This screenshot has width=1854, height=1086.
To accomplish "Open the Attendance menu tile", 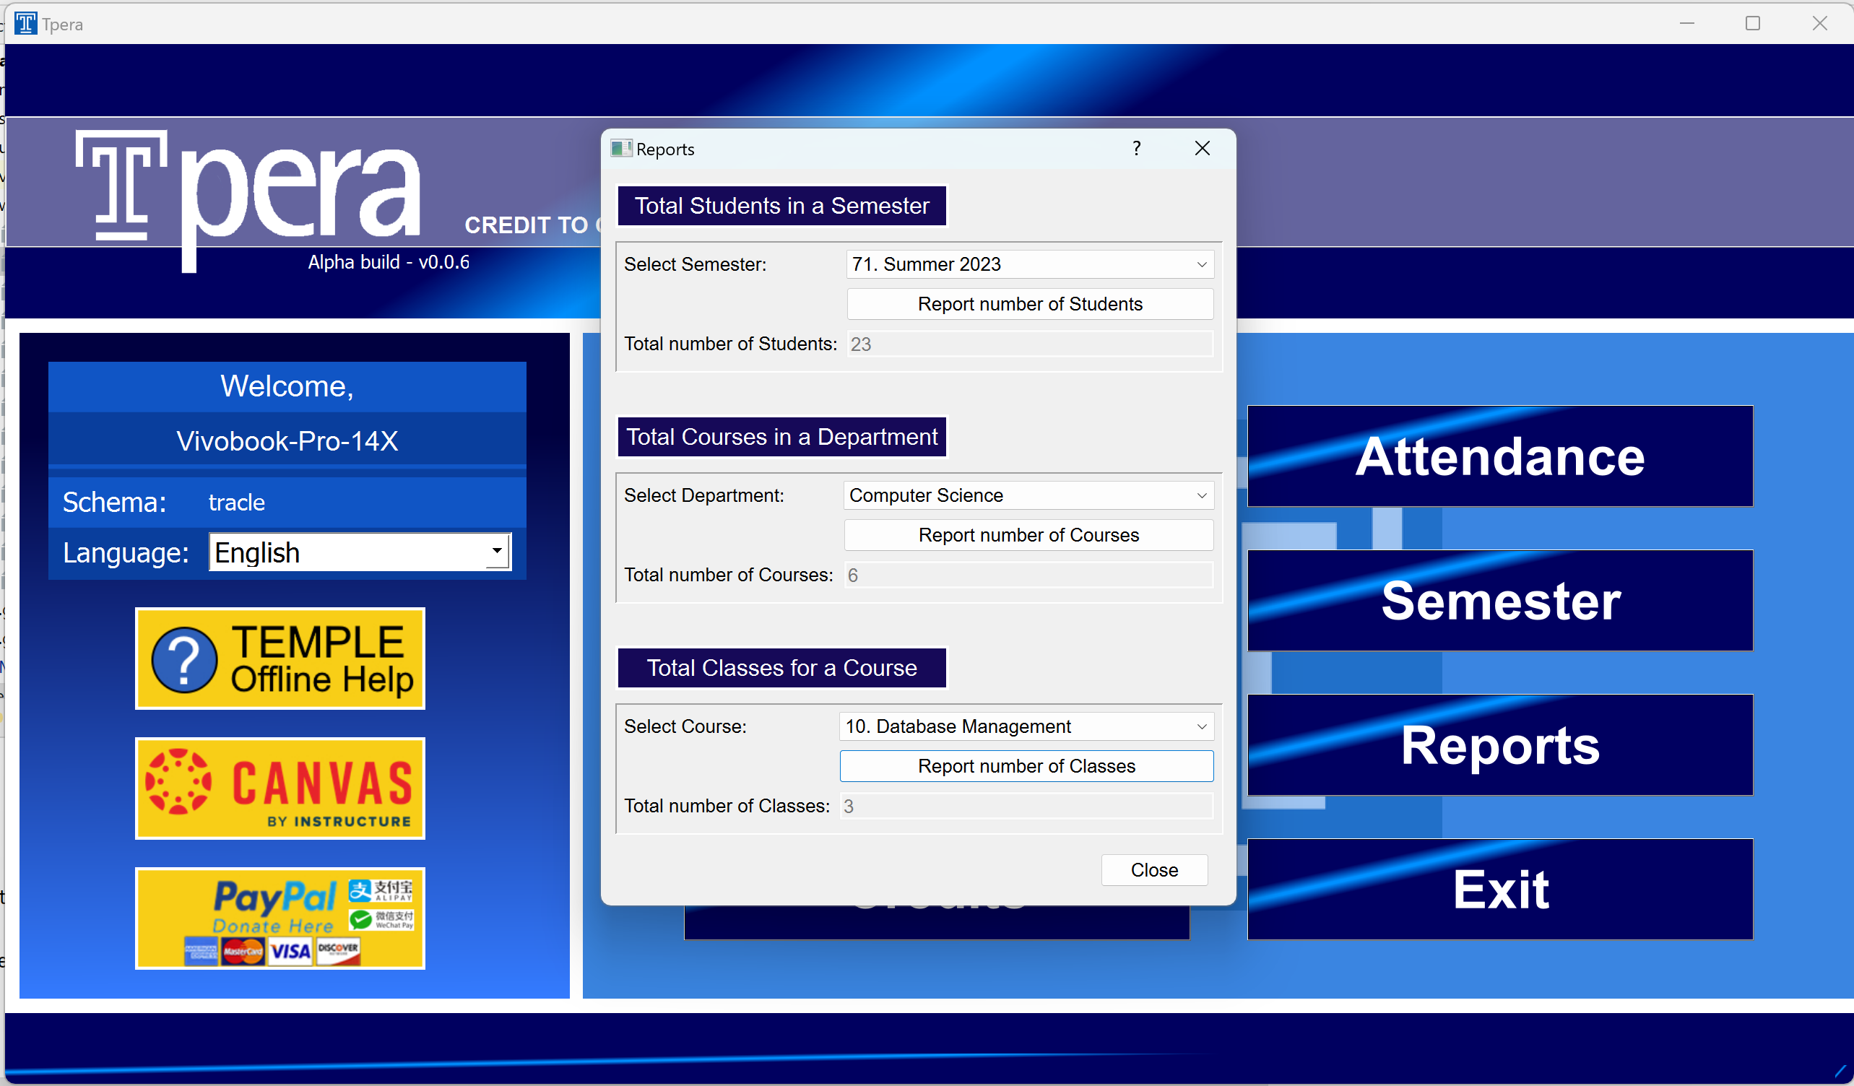I will coord(1499,456).
